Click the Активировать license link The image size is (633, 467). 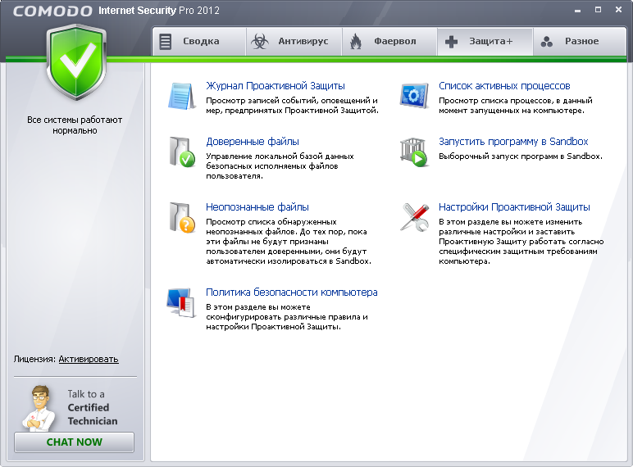pos(89,359)
